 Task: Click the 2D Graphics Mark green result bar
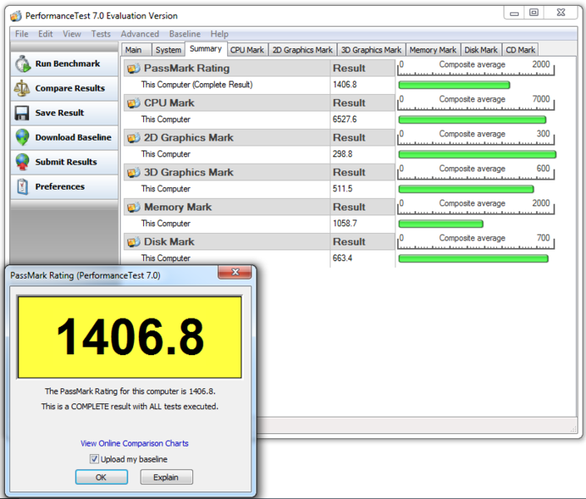pos(477,155)
